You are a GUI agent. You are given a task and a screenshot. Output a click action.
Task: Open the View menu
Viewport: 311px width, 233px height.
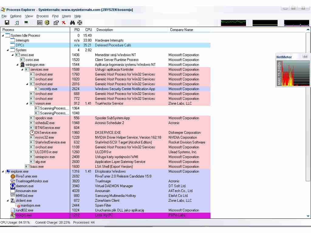pyautogui.click(x=29, y=16)
